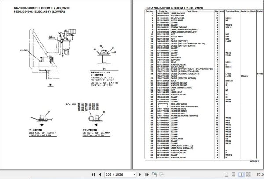Switch to single page view
The image size is (264, 179).
[227, 175]
